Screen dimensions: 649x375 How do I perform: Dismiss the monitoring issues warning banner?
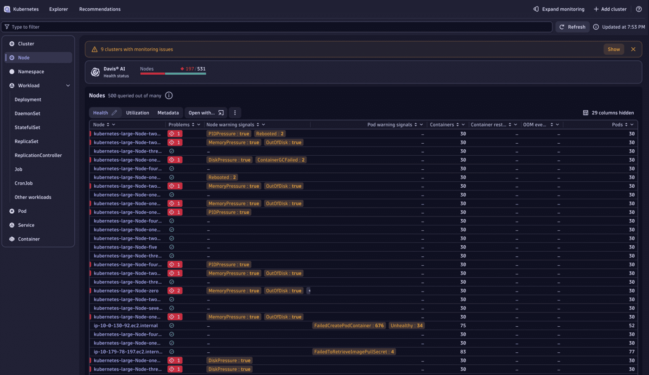[633, 49]
